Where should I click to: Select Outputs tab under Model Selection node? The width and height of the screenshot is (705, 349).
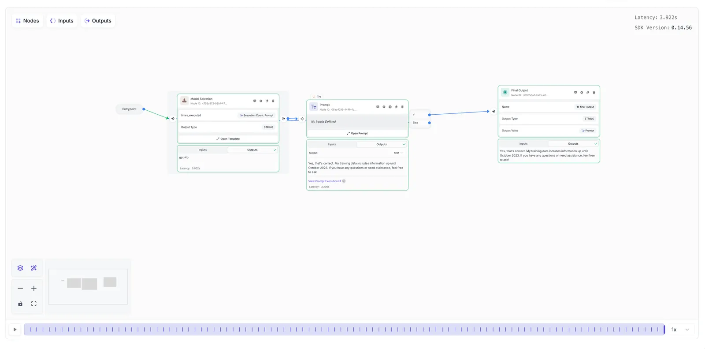click(252, 150)
